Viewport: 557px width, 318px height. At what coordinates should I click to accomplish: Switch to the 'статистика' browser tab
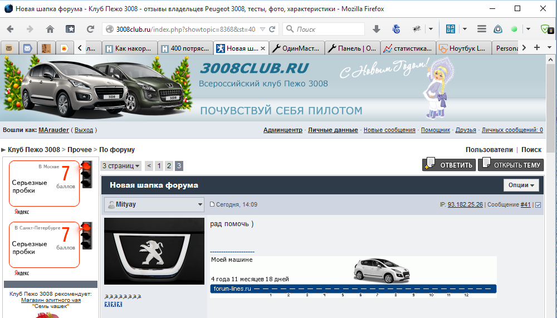pyautogui.click(x=408, y=48)
